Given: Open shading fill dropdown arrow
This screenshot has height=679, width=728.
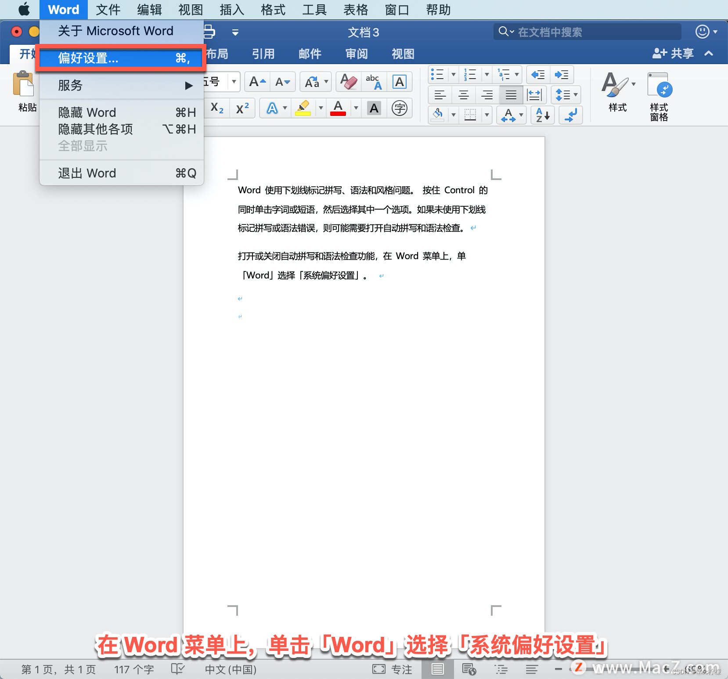Looking at the screenshot, I should pyautogui.click(x=454, y=115).
